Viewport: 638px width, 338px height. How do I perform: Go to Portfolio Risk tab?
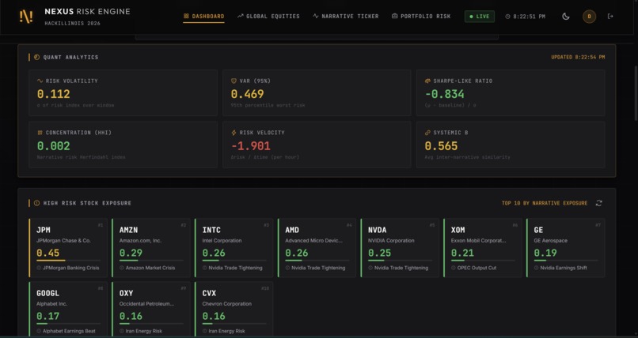pos(421,17)
